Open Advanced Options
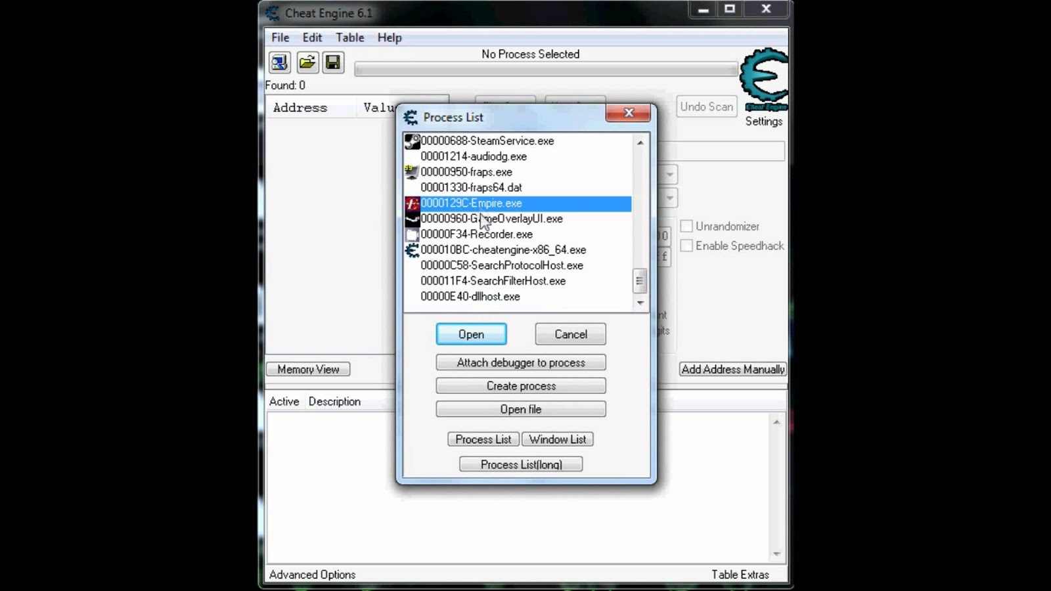Screen dimensions: 1051x591 pyautogui.click(x=312, y=575)
